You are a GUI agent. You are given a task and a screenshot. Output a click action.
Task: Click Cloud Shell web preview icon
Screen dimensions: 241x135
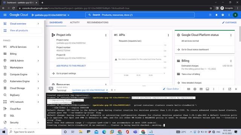201,89
